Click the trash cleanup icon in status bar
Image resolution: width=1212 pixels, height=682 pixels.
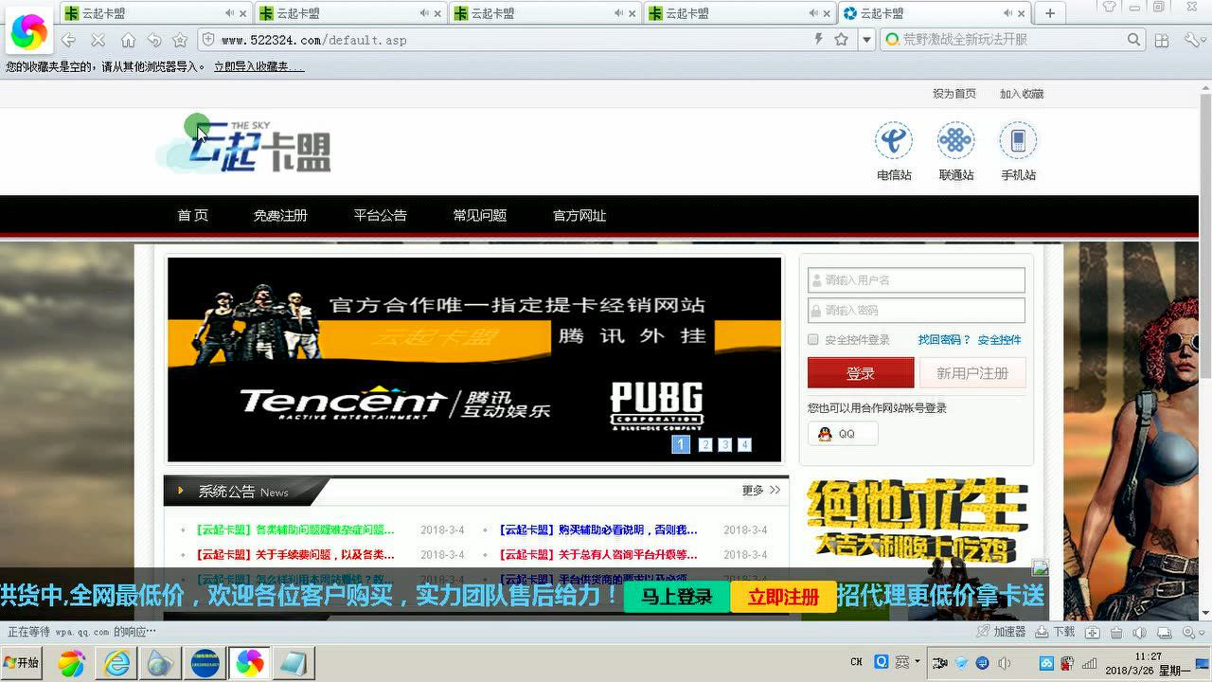(x=1117, y=632)
